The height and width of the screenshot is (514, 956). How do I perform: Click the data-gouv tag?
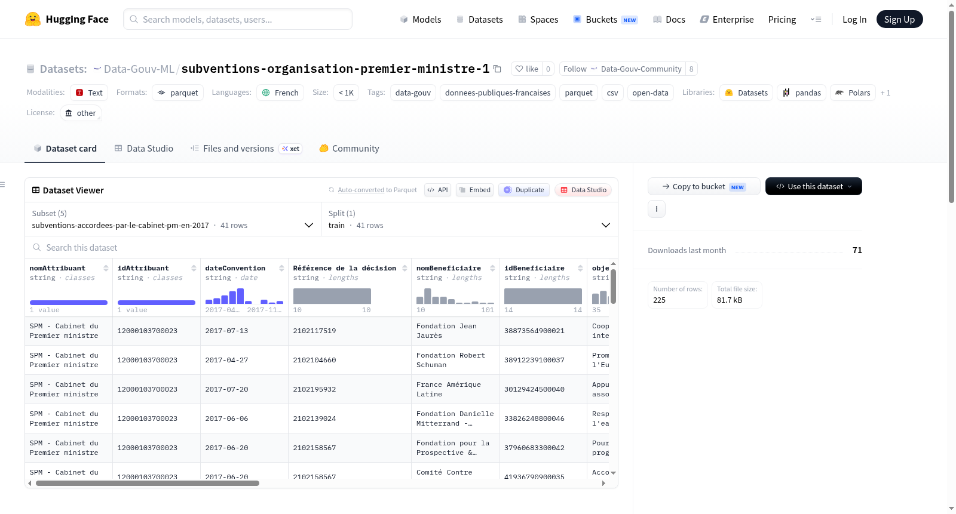tap(413, 93)
